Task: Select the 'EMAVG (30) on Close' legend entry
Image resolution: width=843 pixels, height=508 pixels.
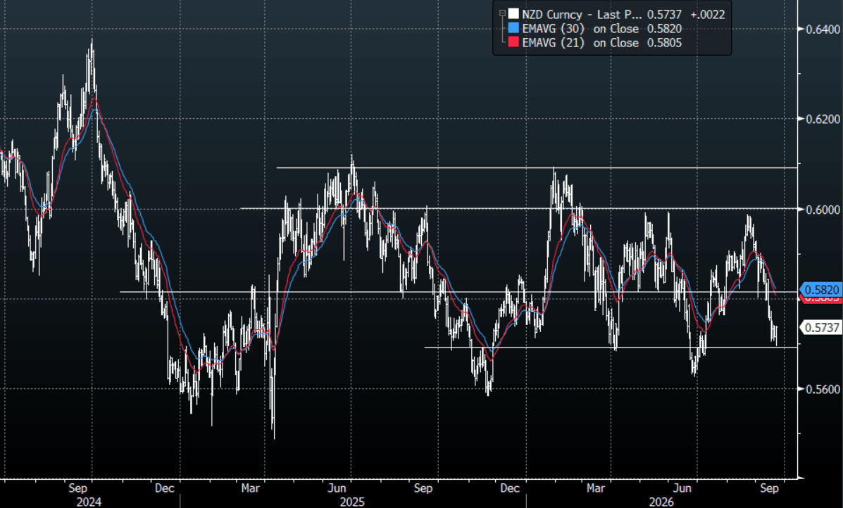Action: pyautogui.click(x=580, y=28)
